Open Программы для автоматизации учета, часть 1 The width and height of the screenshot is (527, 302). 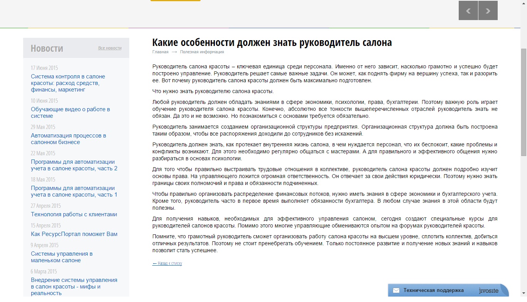pyautogui.click(x=74, y=191)
